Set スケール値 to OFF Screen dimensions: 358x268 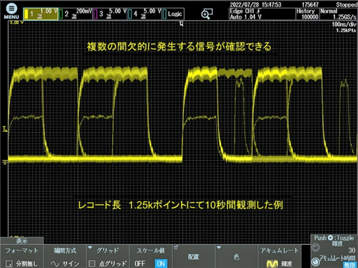tap(140, 264)
